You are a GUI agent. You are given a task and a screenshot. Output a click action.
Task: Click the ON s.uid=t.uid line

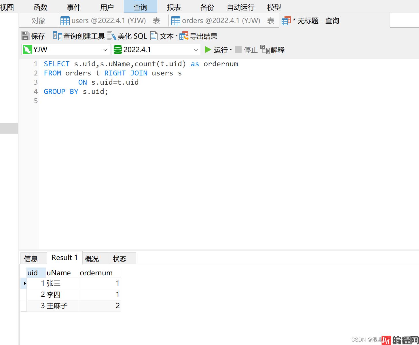108,82
